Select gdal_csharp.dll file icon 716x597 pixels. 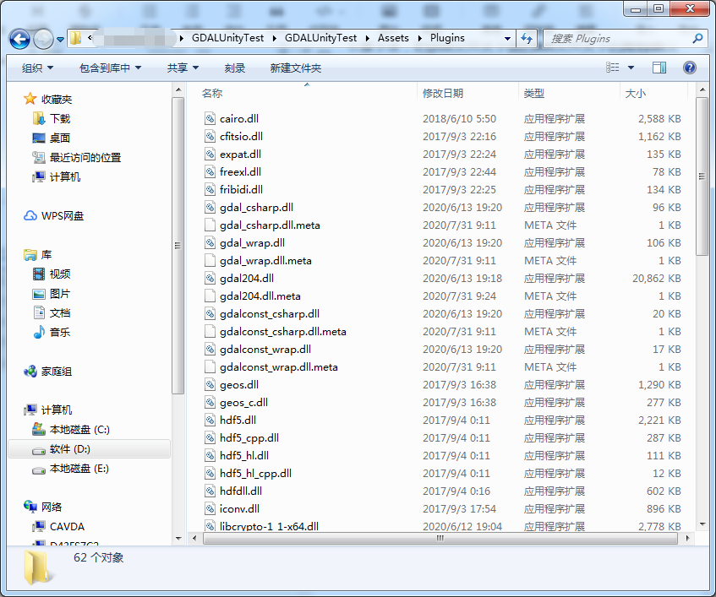tap(210, 208)
